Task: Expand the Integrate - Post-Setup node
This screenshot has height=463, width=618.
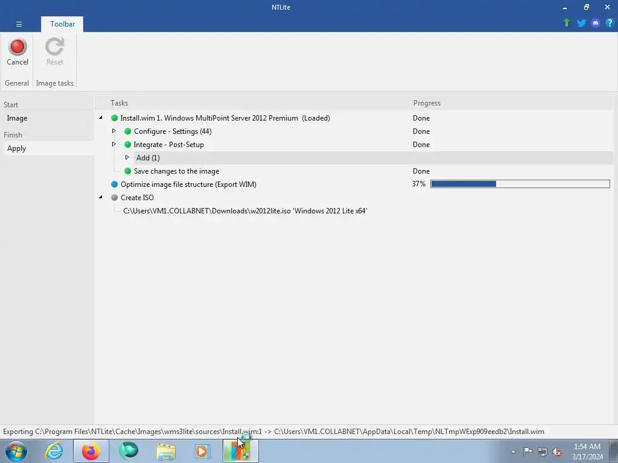Action: [114, 144]
